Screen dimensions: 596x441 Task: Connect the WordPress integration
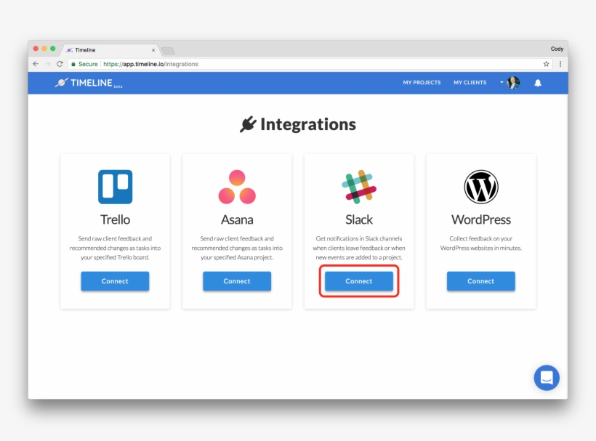coord(481,281)
